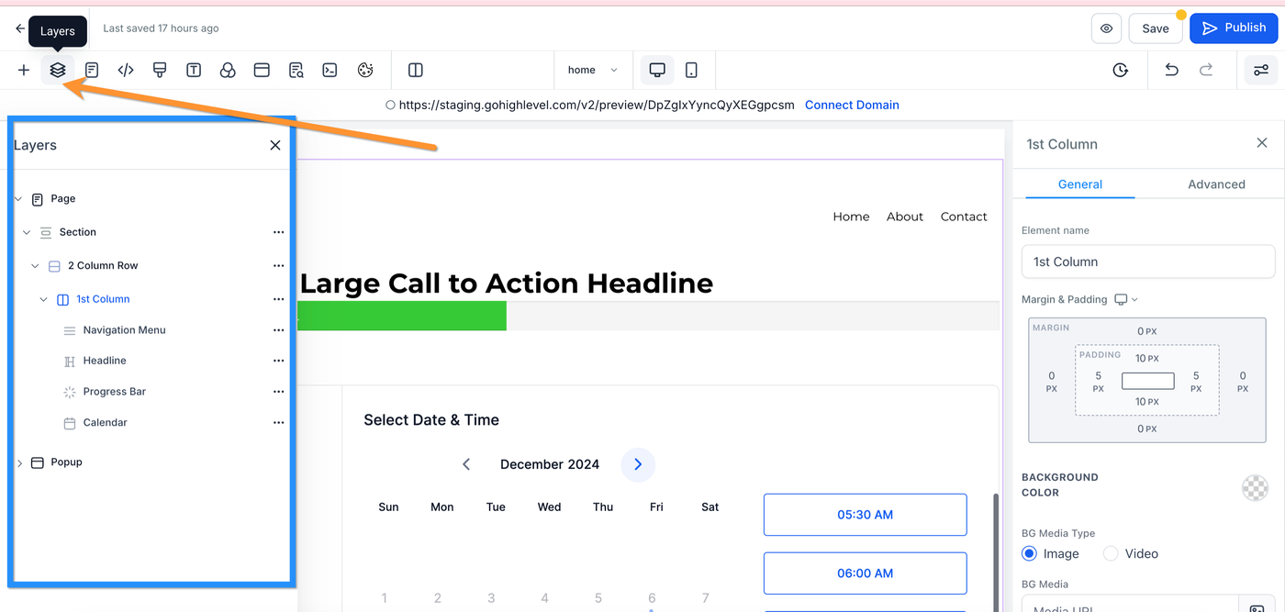This screenshot has height=612, width=1285.
Task: Open the background color swatch
Action: tap(1255, 488)
